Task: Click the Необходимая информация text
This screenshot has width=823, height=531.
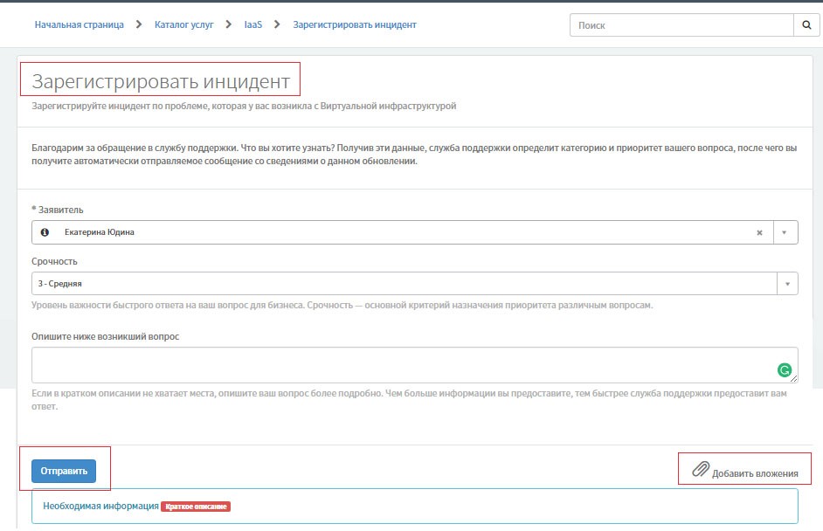Action: [x=100, y=506]
